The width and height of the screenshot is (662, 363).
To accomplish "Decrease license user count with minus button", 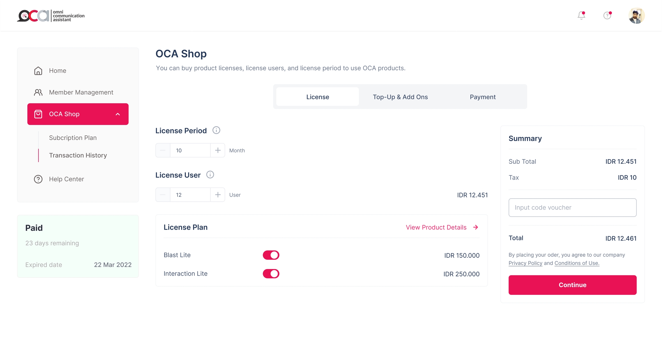I will point(163,195).
